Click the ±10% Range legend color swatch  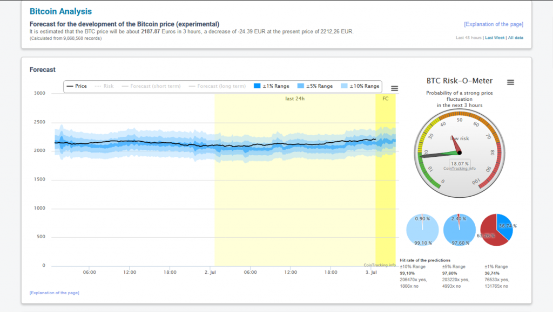[344, 86]
